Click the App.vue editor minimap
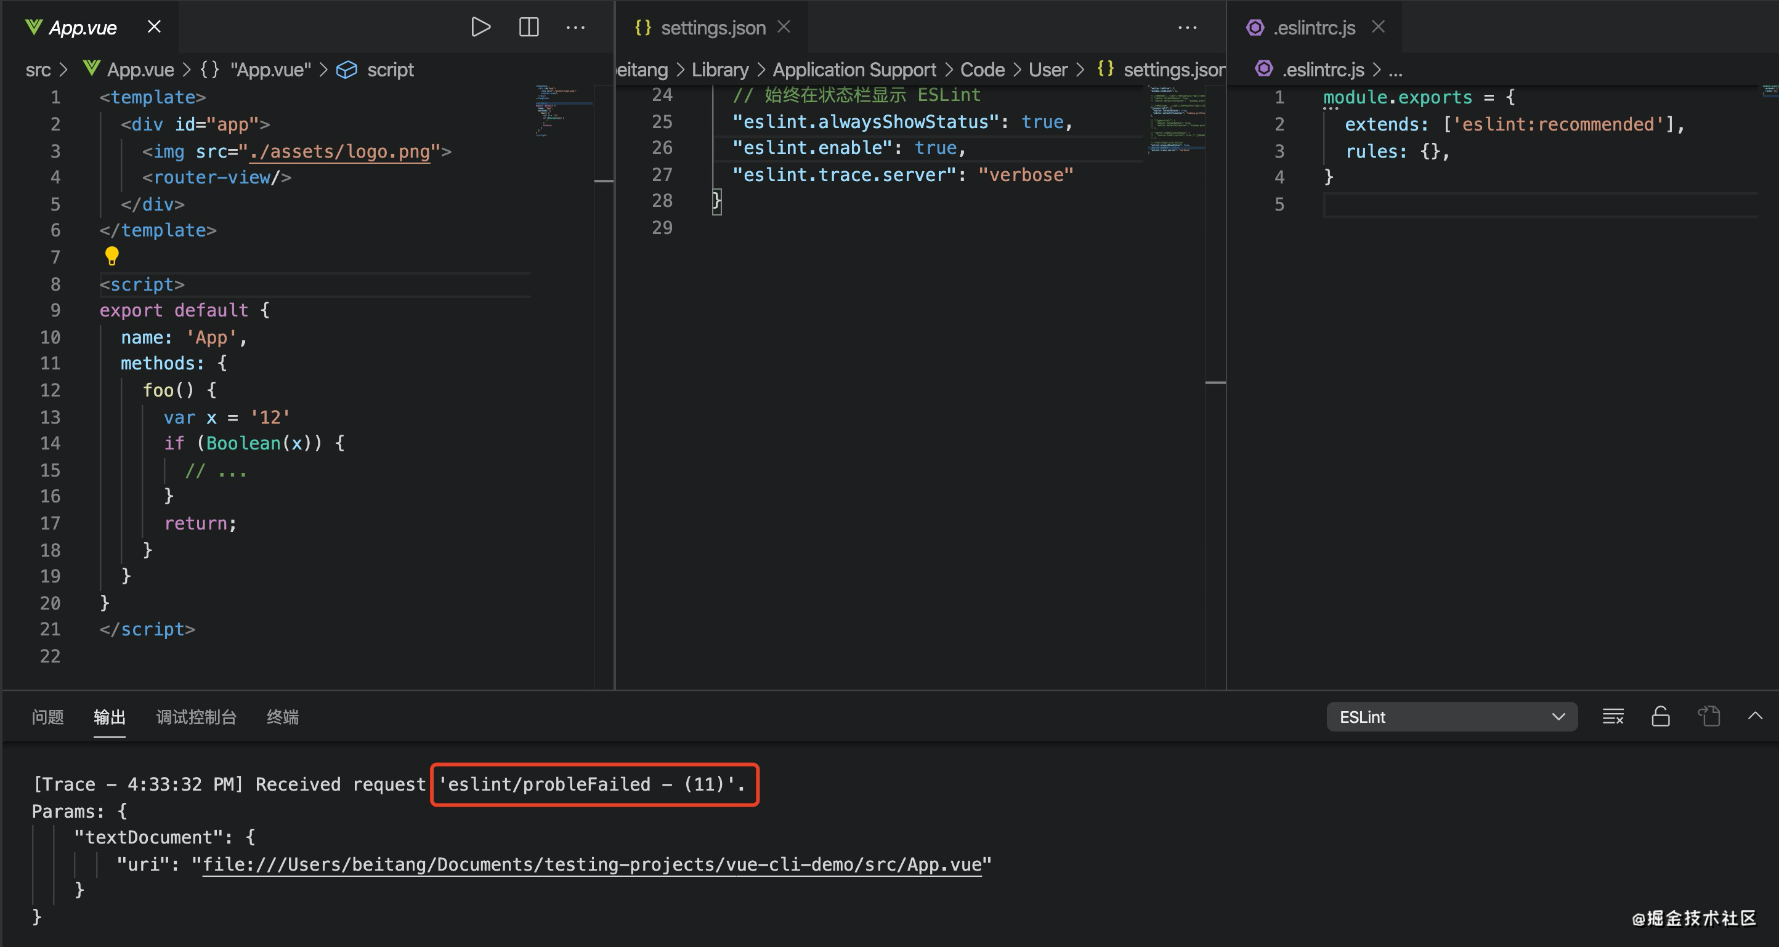 [x=564, y=110]
